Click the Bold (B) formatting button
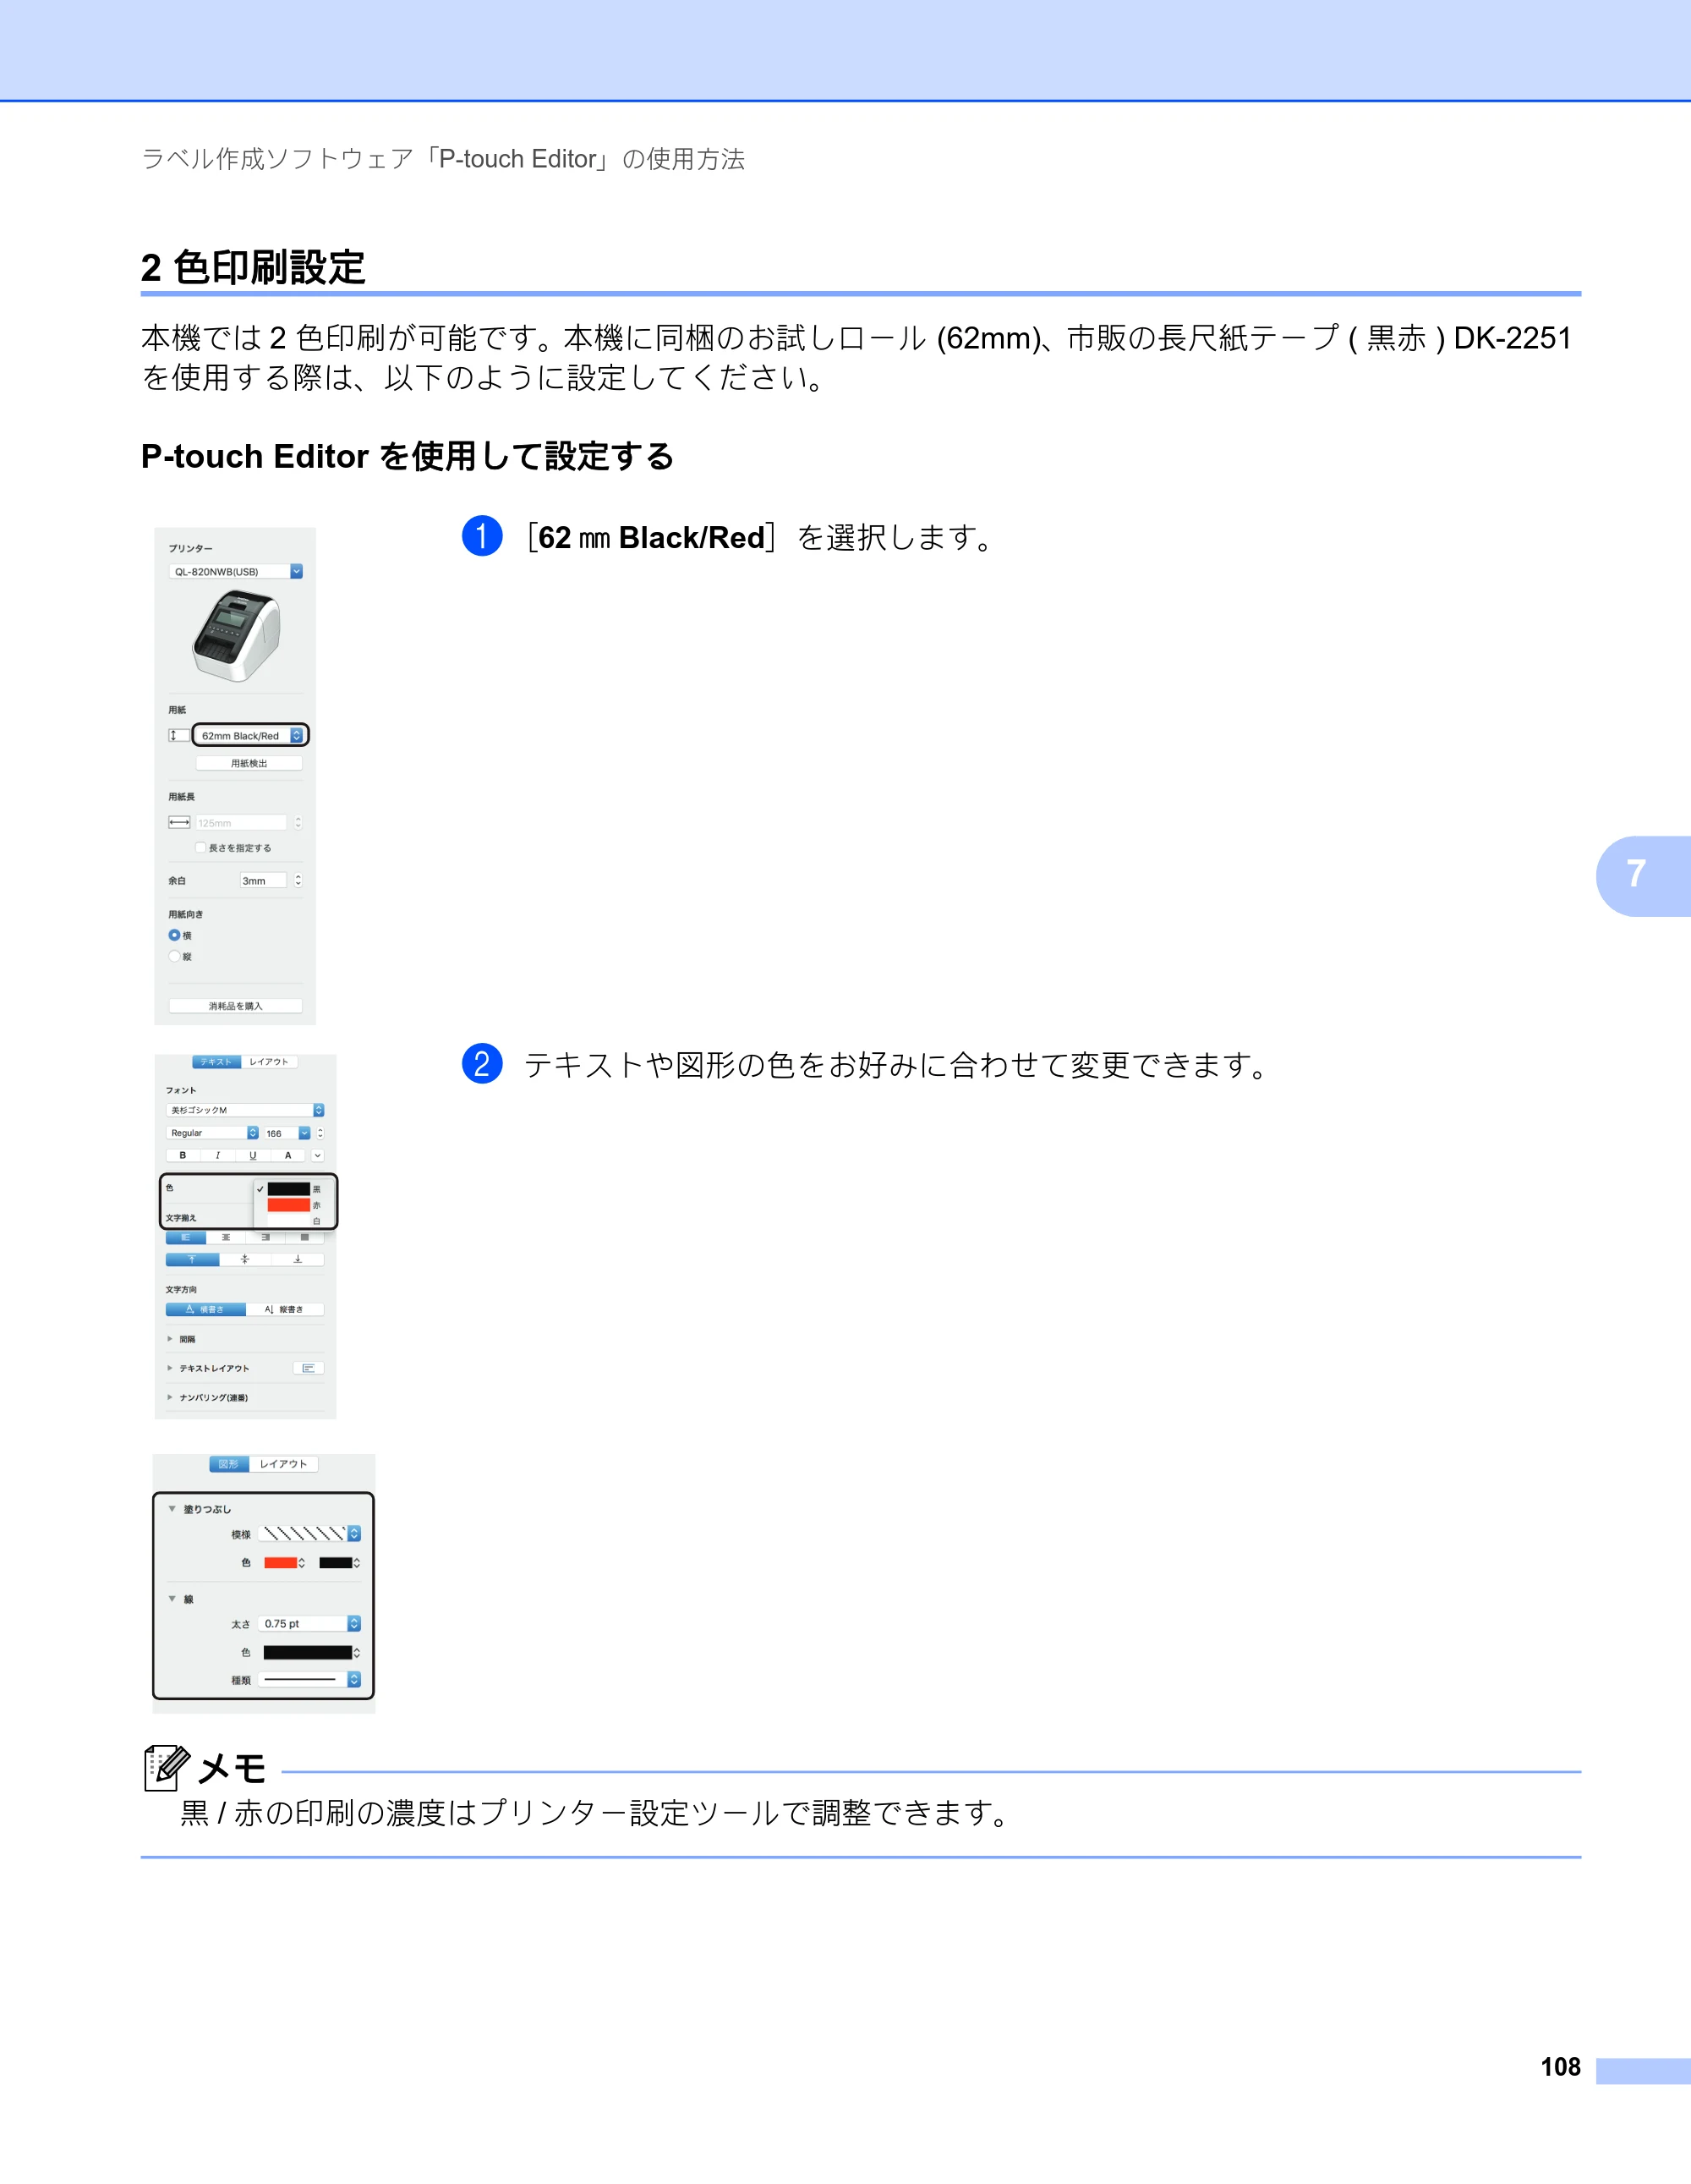The height and width of the screenshot is (2184, 1691). (183, 1155)
